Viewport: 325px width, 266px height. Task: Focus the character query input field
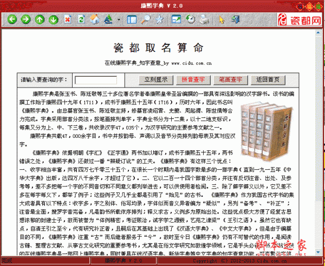96,80
